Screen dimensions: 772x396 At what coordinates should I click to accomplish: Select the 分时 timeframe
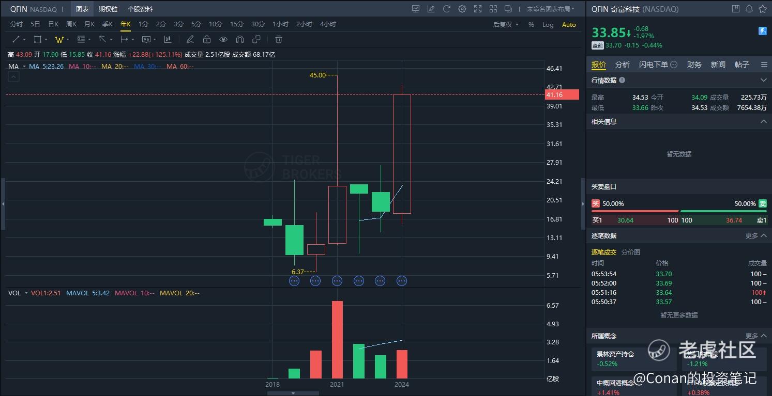17,24
